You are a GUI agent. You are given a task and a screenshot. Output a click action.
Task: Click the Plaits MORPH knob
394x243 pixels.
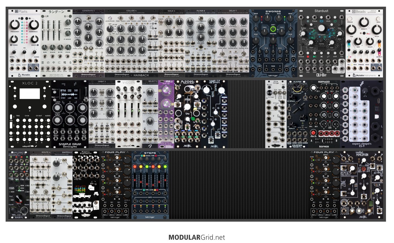[x=34, y=40]
